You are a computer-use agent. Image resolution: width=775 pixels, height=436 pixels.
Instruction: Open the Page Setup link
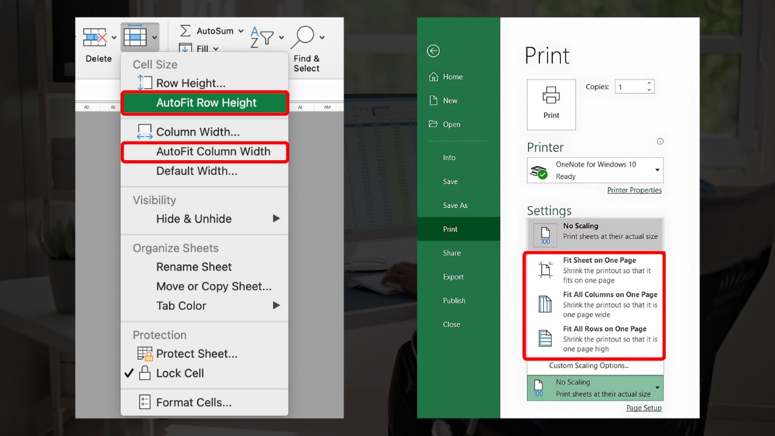[644, 408]
